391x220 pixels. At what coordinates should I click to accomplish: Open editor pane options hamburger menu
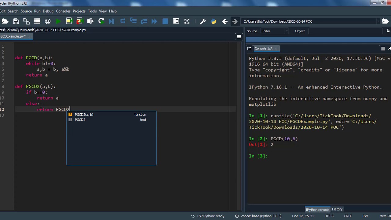[239, 37]
